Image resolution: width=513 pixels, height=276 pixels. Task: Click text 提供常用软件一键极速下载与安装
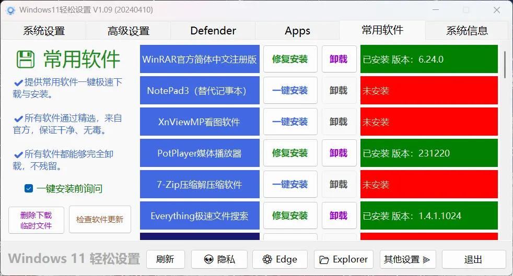(67, 88)
